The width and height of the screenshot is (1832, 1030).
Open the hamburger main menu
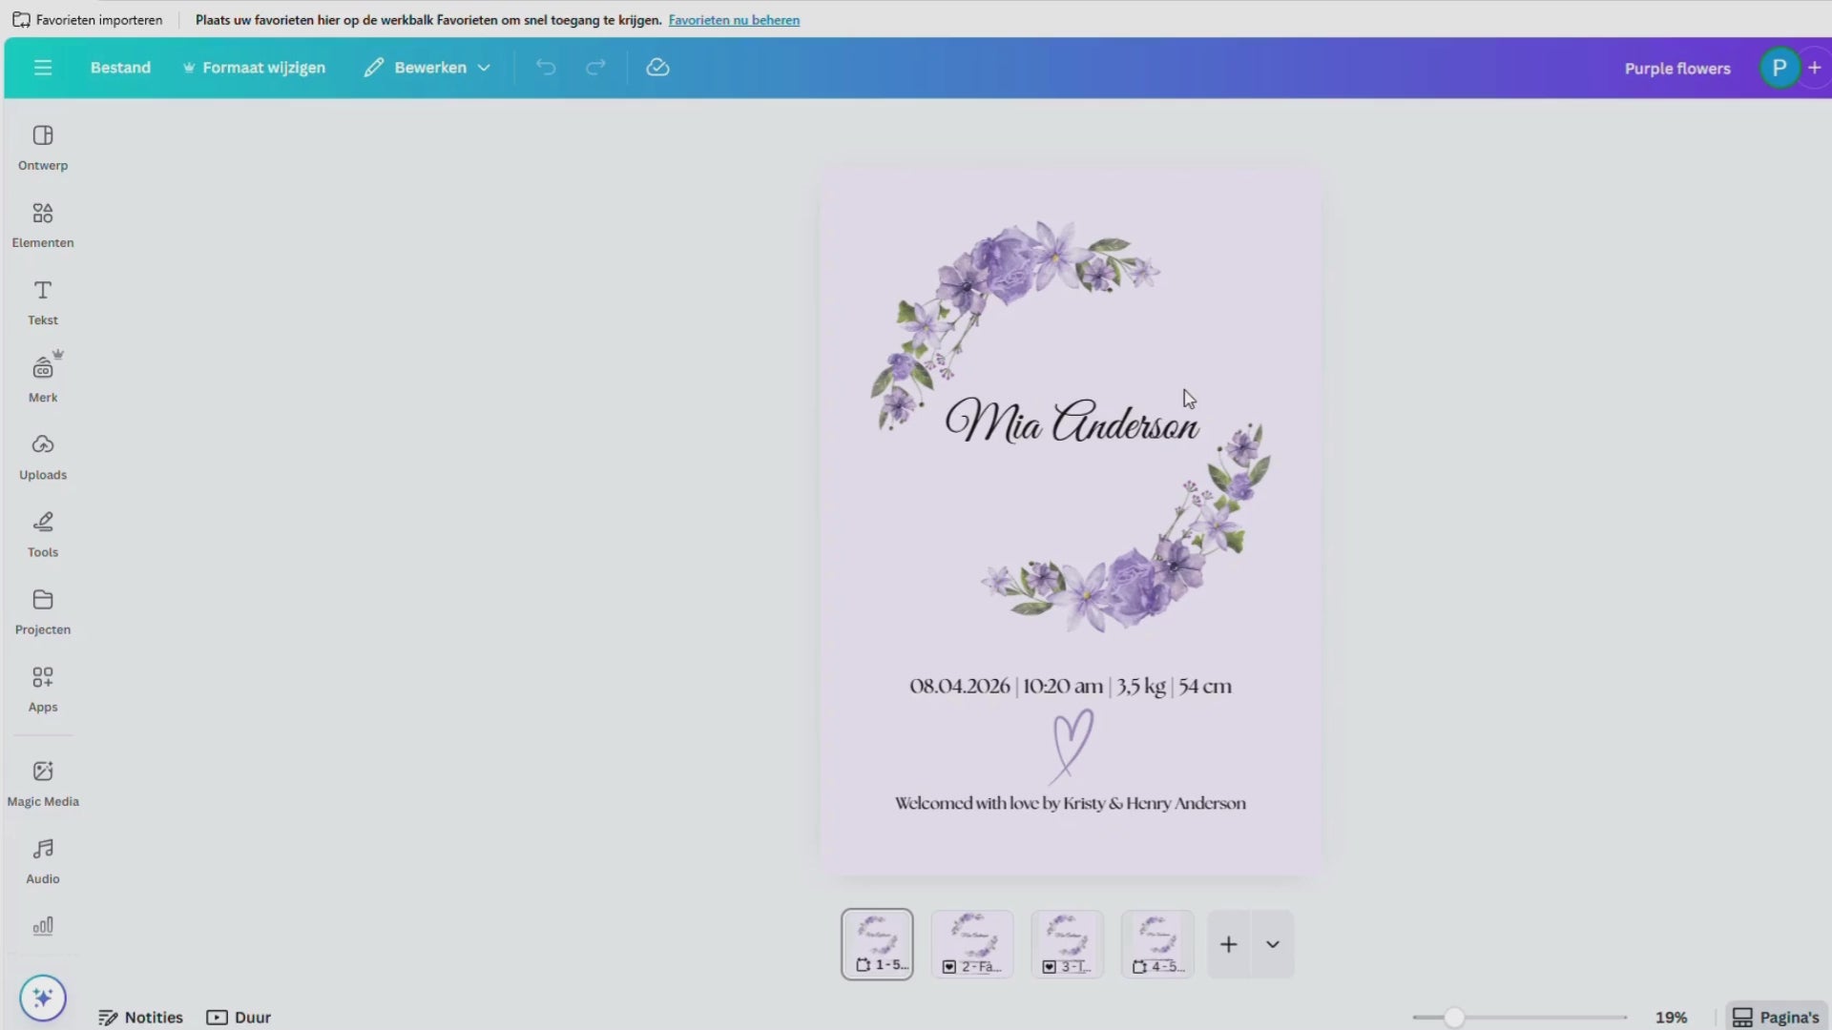pos(43,68)
